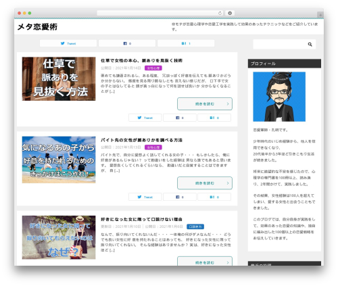Focus the sidebar search field
This screenshot has height=286, width=338.
click(285, 45)
